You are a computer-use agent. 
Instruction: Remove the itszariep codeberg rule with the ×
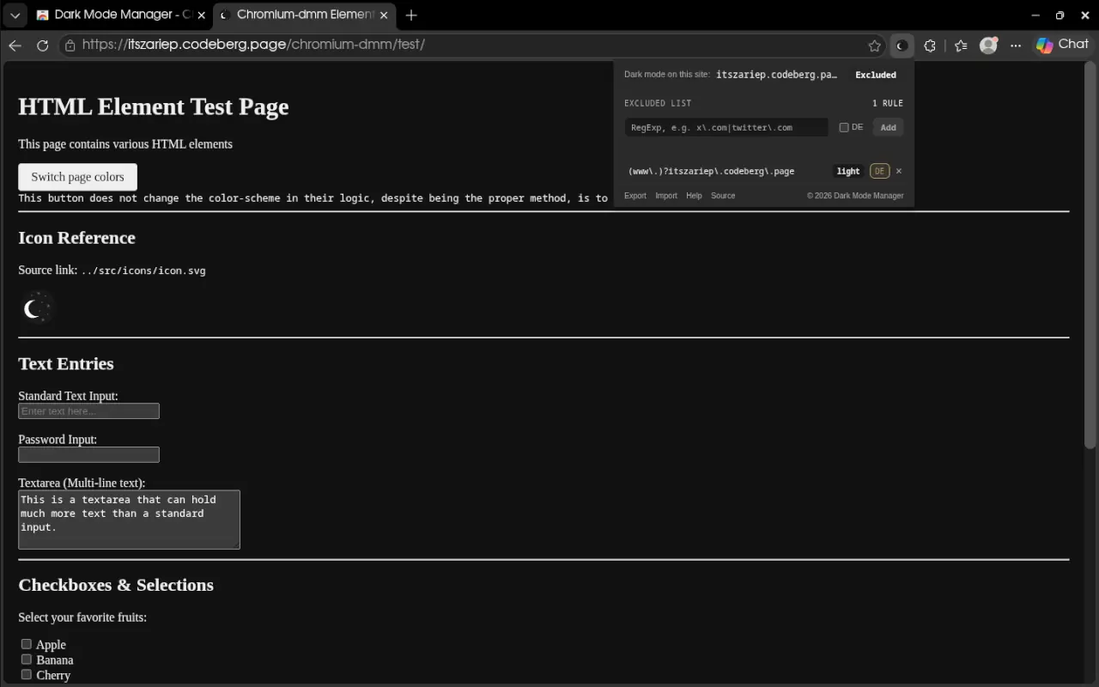click(x=899, y=171)
